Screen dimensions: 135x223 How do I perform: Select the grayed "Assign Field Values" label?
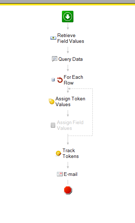(70, 125)
